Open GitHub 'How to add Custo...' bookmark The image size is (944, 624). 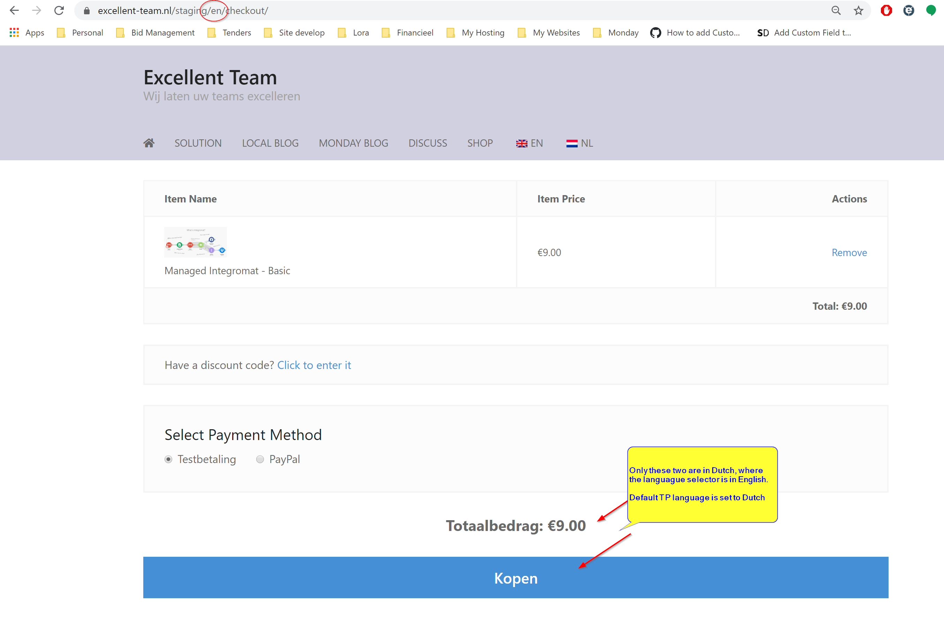(x=695, y=33)
